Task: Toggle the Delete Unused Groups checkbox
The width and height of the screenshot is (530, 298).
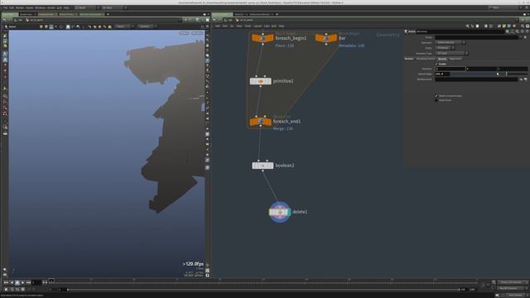Action: pyautogui.click(x=436, y=96)
